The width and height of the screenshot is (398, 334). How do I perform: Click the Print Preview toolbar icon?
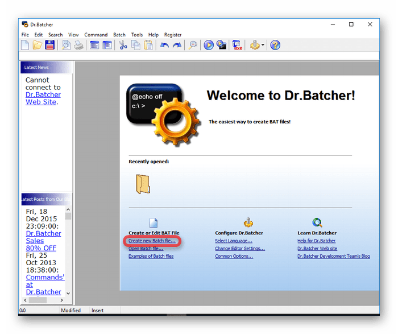click(67, 45)
